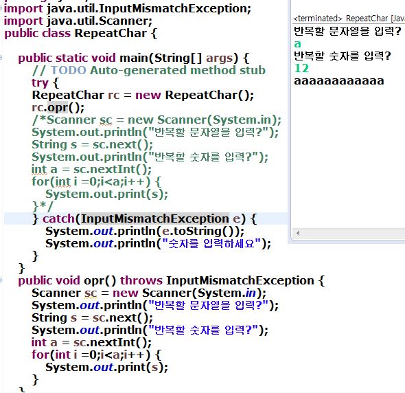Click InputMismatchException in the throws clause
The height and width of the screenshot is (393, 405).
coord(240,281)
